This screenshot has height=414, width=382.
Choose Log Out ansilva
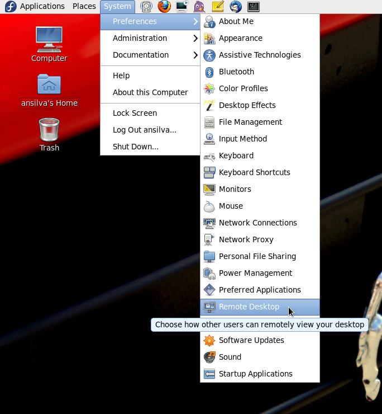(x=144, y=130)
